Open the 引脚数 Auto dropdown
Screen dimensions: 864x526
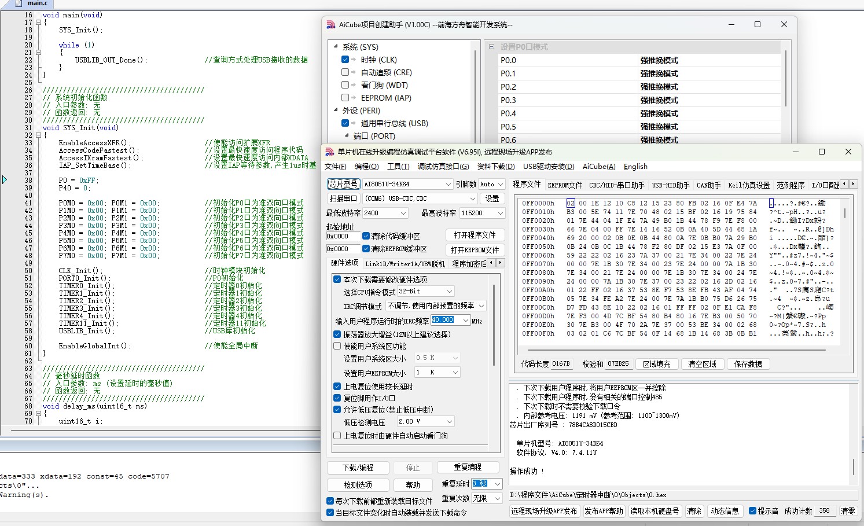click(491, 184)
